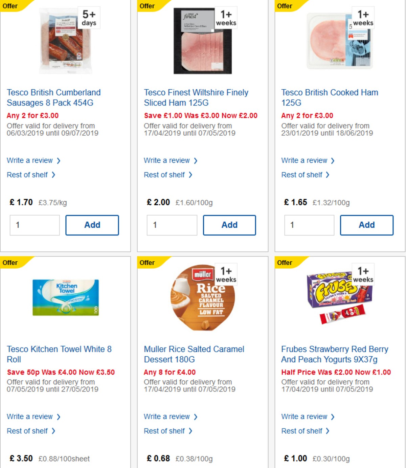Write a review for Muller Rice dessert
Screen dimensions: 406x468
tap(167, 417)
